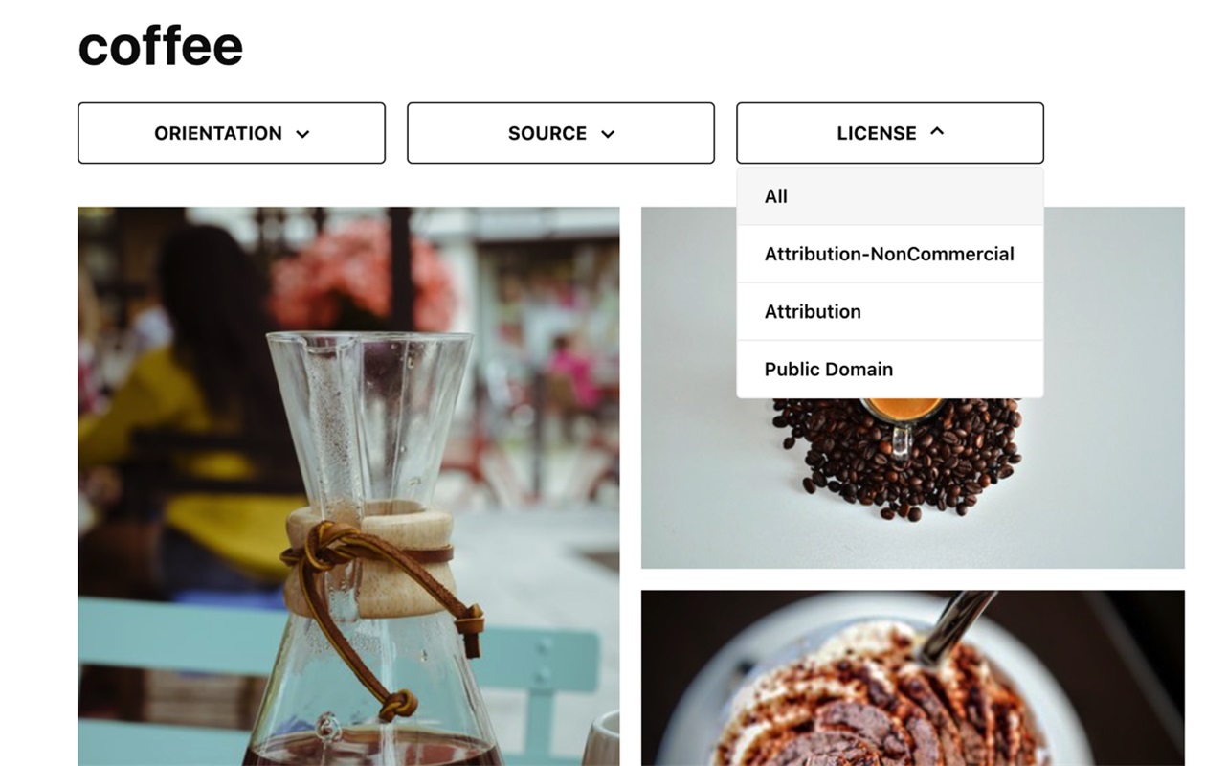Click the coffee search heading

(x=161, y=45)
